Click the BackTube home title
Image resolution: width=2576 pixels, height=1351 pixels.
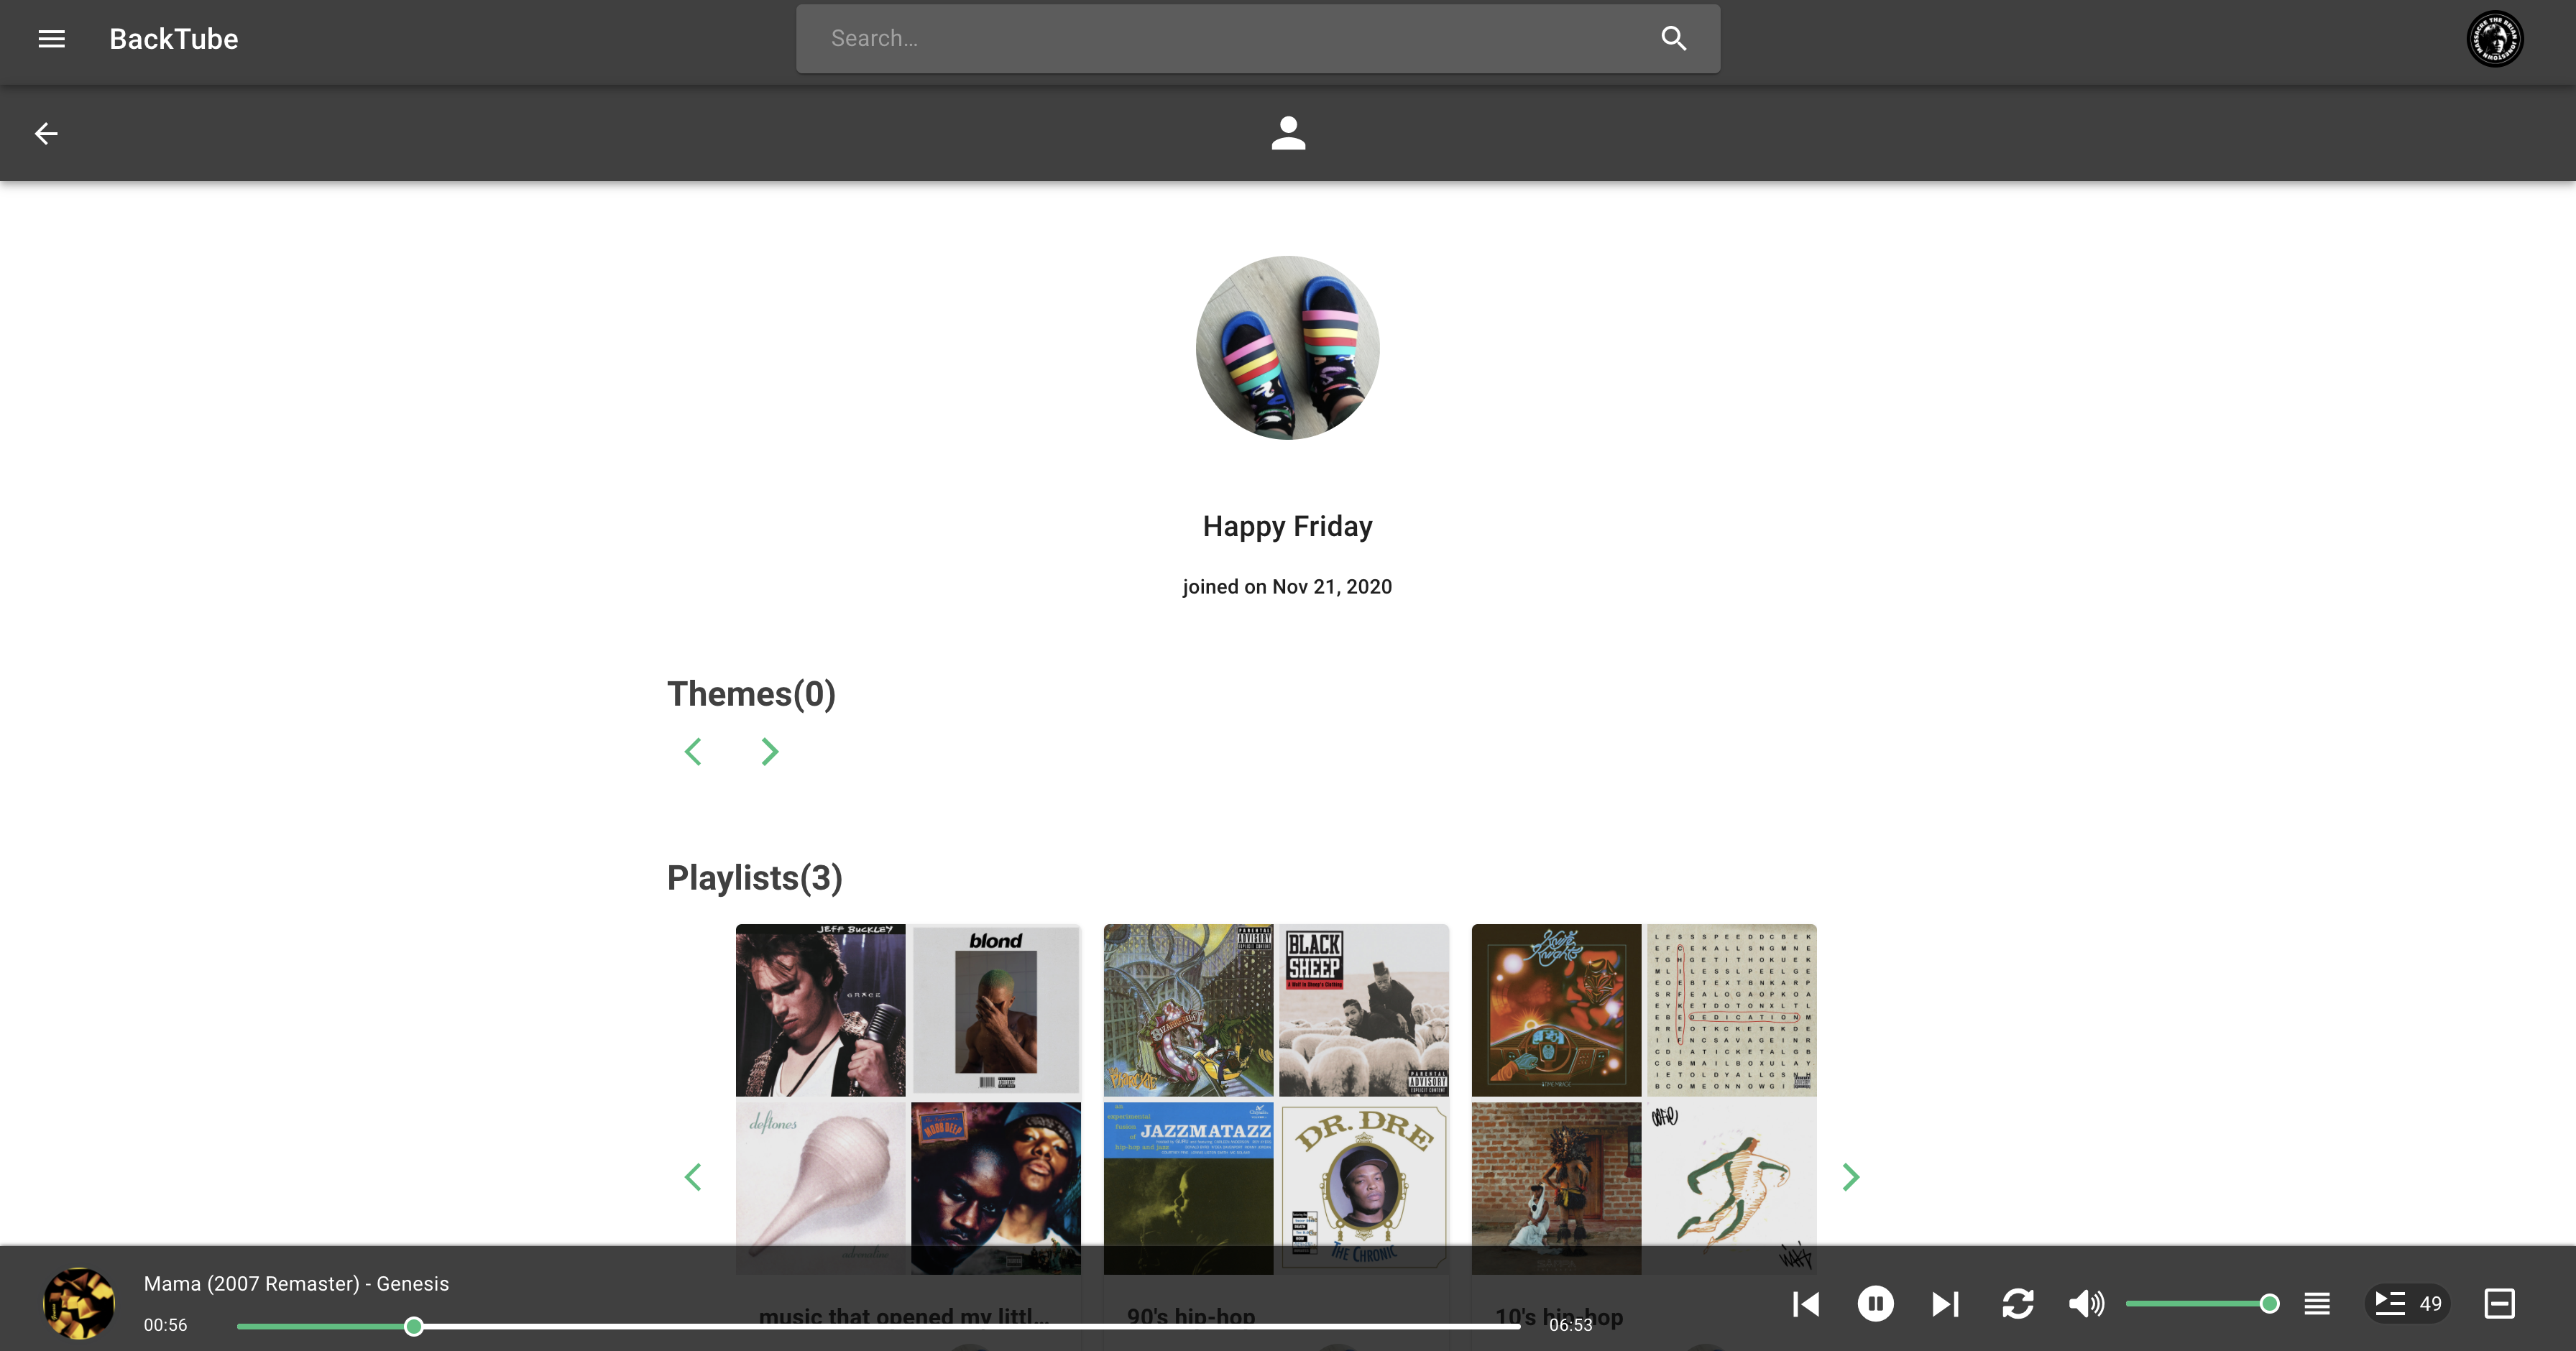coord(173,39)
